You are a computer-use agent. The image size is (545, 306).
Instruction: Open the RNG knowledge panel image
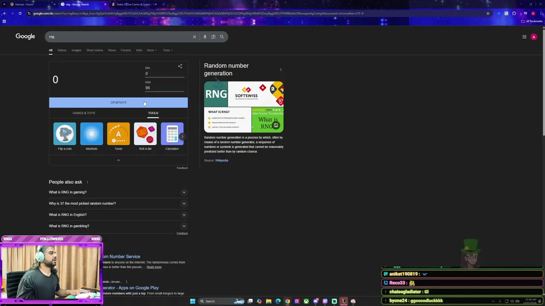tap(244, 107)
